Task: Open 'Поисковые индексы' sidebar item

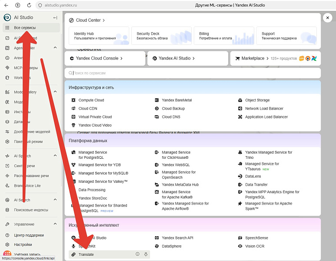Action: coord(31,210)
